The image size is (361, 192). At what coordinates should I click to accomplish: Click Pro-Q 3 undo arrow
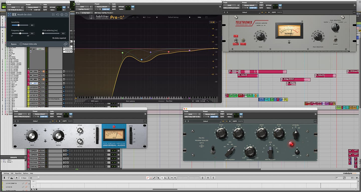point(133,17)
